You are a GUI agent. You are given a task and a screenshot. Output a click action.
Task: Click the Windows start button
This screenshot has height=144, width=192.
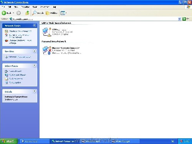click(9, 141)
